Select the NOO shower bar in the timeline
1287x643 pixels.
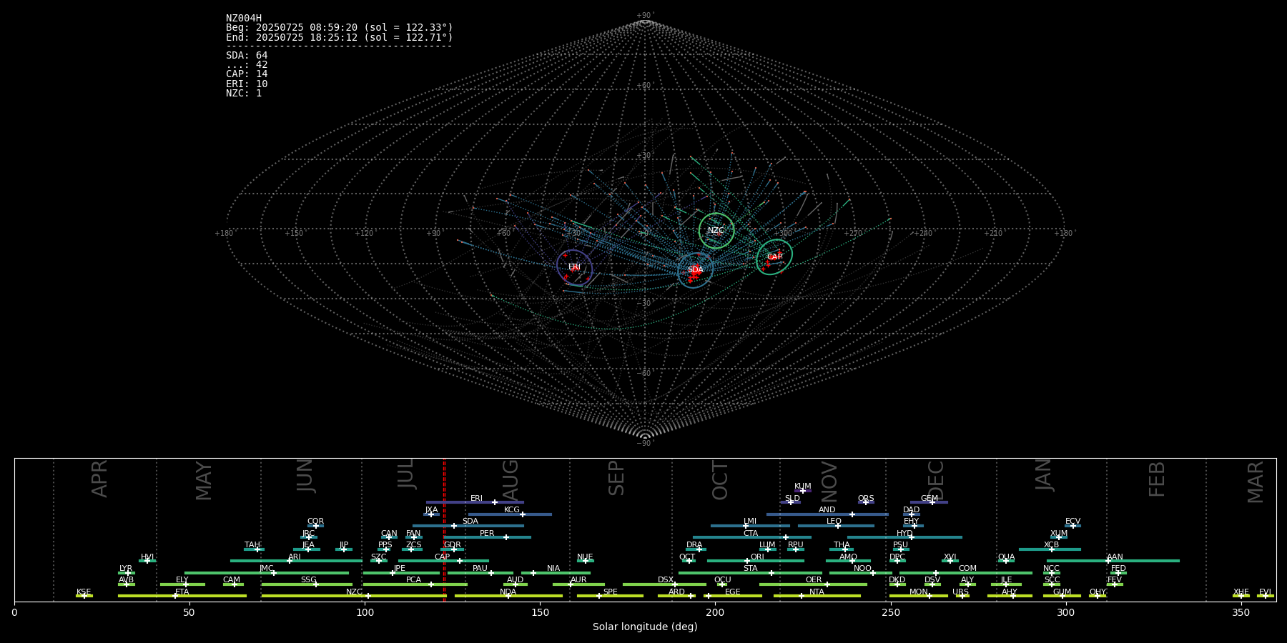(861, 573)
